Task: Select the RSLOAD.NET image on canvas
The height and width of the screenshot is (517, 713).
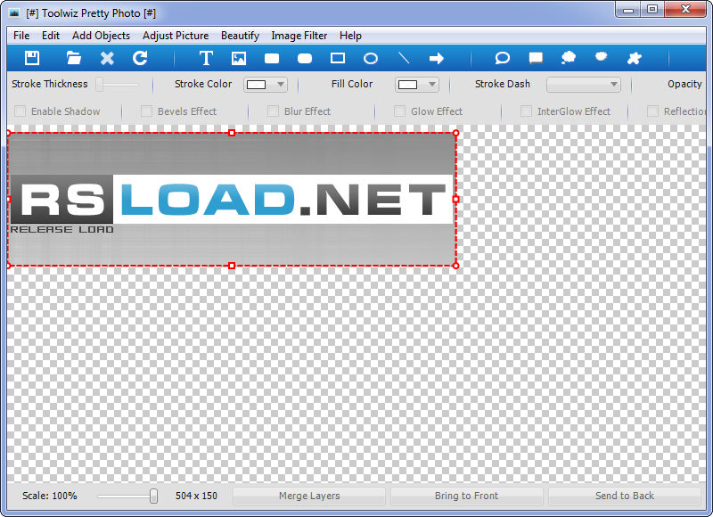Action: point(232,199)
